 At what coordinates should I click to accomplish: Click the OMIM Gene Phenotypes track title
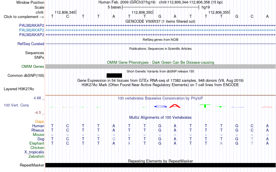161,63
